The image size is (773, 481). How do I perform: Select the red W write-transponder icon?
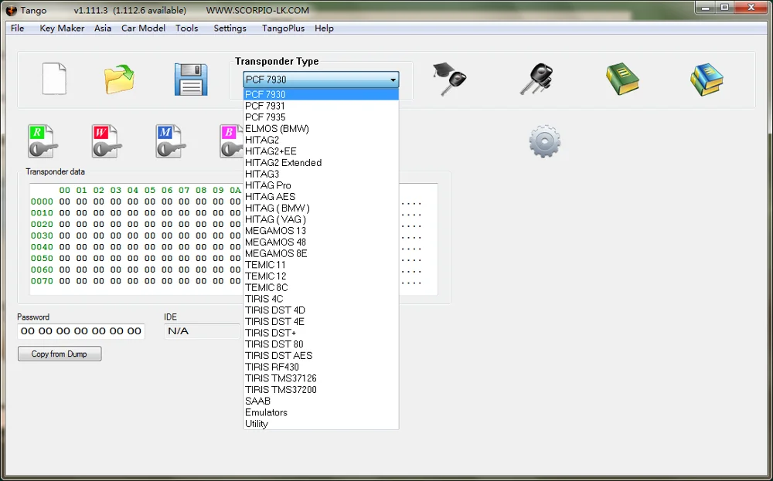[x=106, y=141]
